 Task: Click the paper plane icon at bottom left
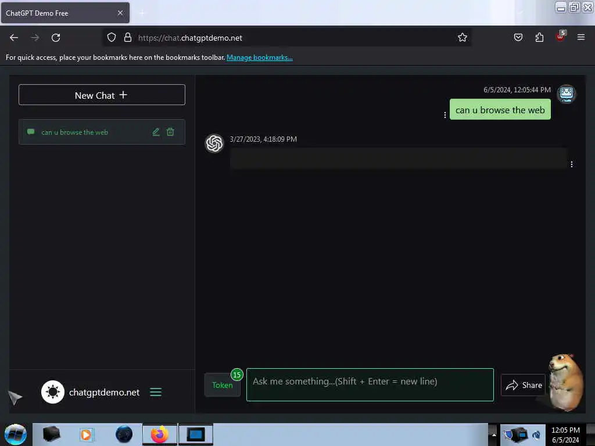[x=15, y=397]
